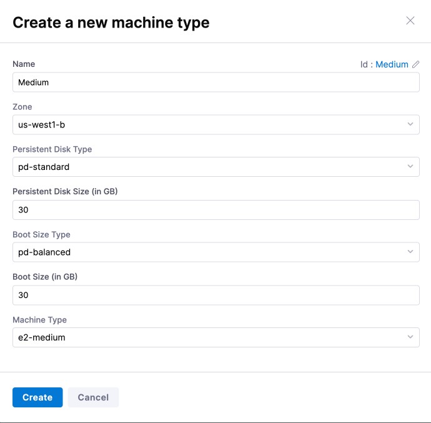The height and width of the screenshot is (423, 431).
Task: Click the chevron in the Machine Type field
Action: (410, 337)
